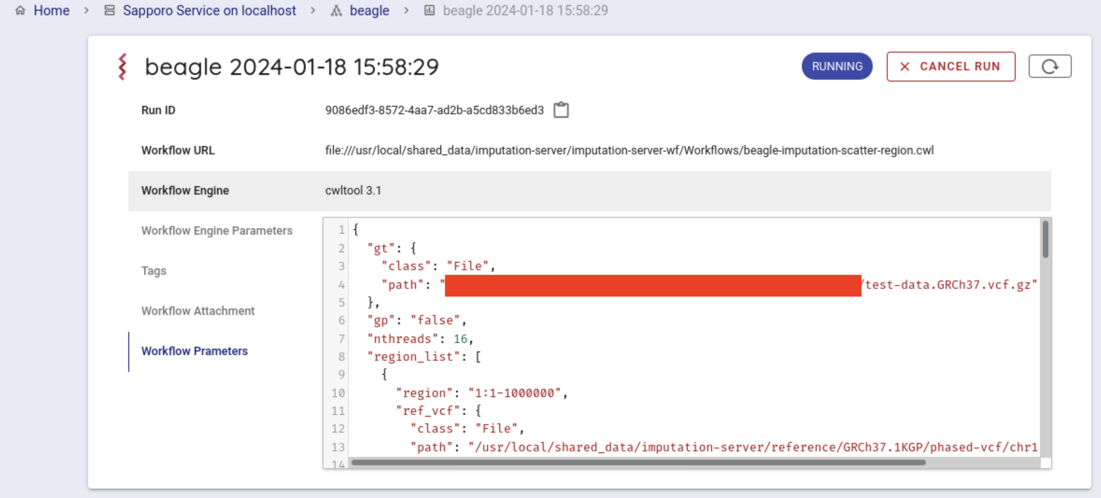
Task: Click the code editor's vertical scrollbar
Action: tap(1045, 240)
